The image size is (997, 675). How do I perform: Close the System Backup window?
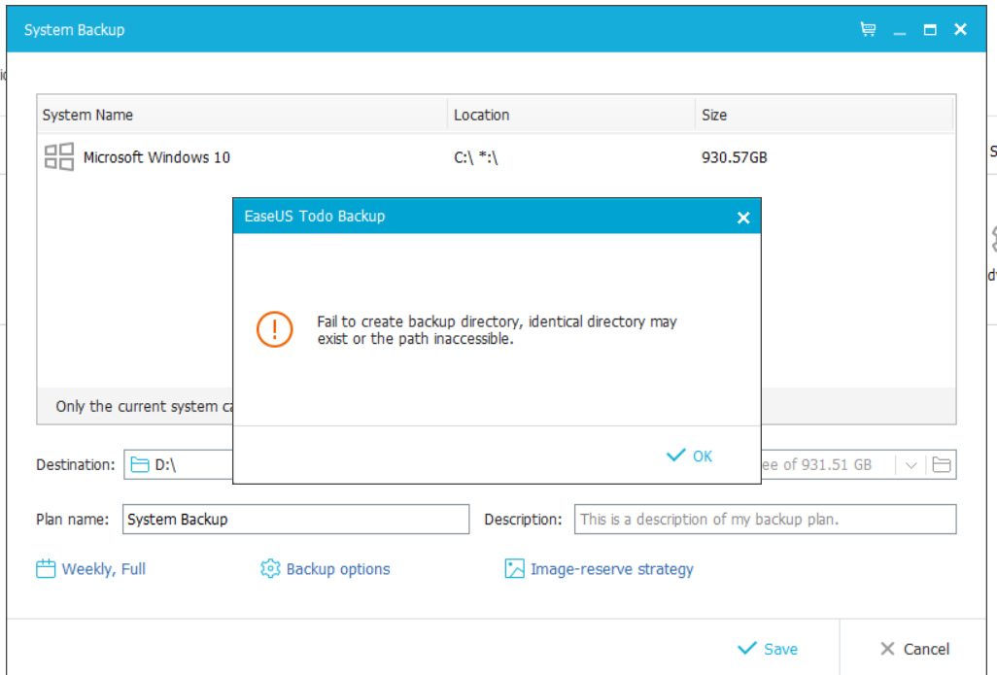coord(960,29)
